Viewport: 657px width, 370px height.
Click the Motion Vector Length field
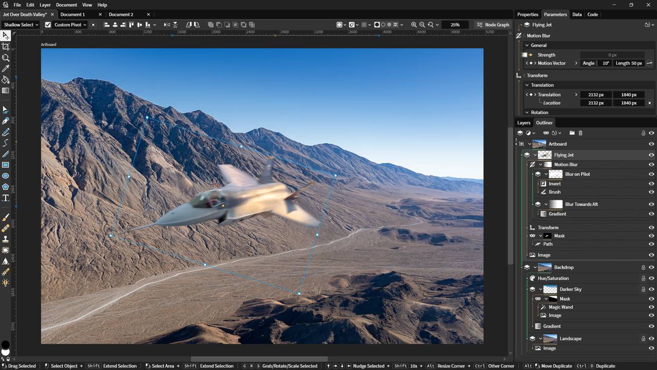(629, 63)
